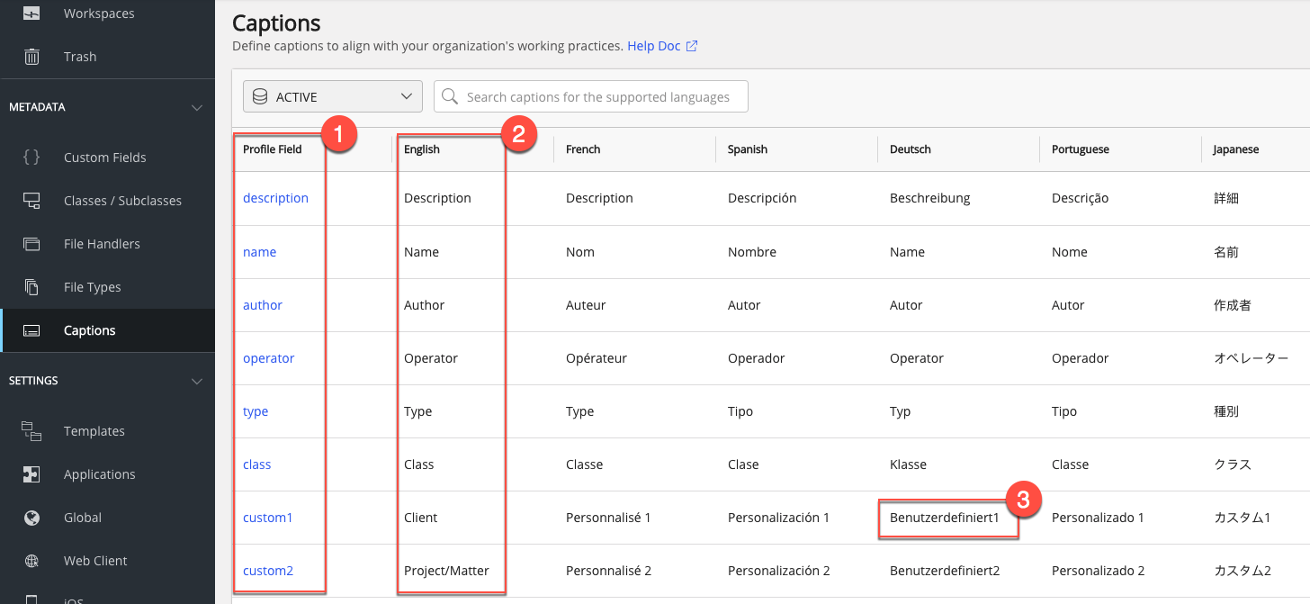This screenshot has width=1310, height=604.
Task: Collapse the SETTINGS section chevron
Action: [197, 381]
